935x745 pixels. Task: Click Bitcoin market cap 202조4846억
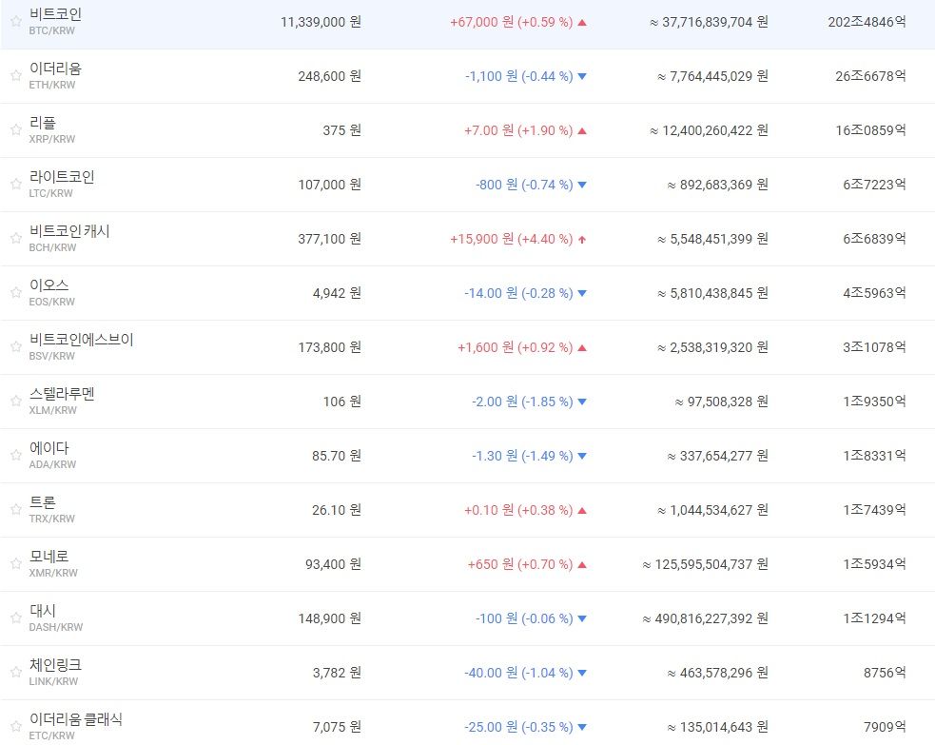[x=867, y=22]
